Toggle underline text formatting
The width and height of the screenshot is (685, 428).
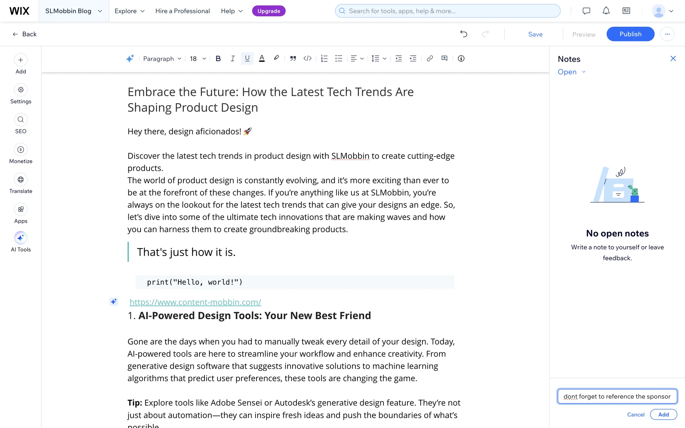(247, 58)
